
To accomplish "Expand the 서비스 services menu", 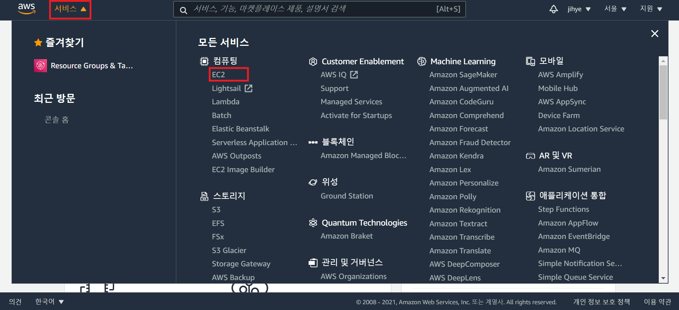I will [70, 9].
